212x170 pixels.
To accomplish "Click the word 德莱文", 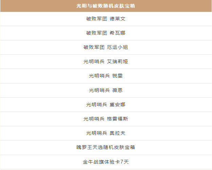I will pos(117,19).
